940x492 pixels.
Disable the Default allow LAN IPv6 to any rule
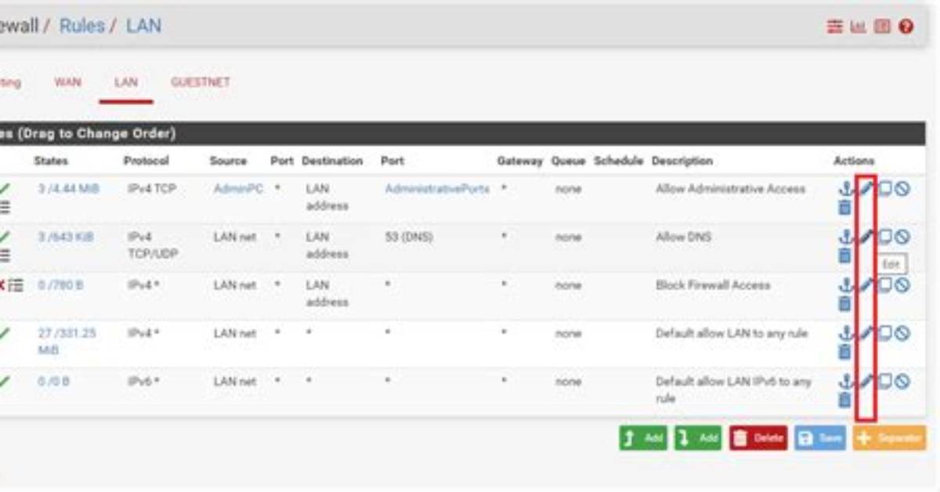tap(902, 381)
